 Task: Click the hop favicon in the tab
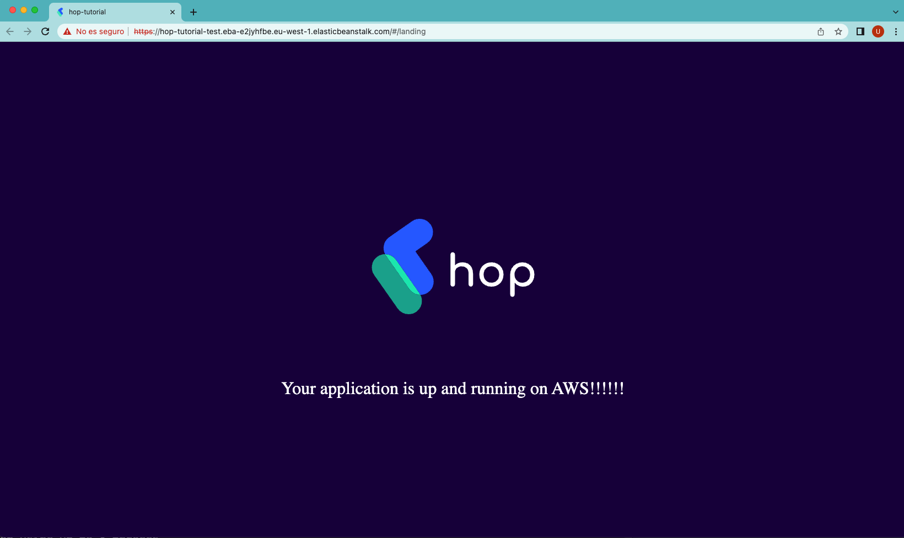pyautogui.click(x=61, y=12)
